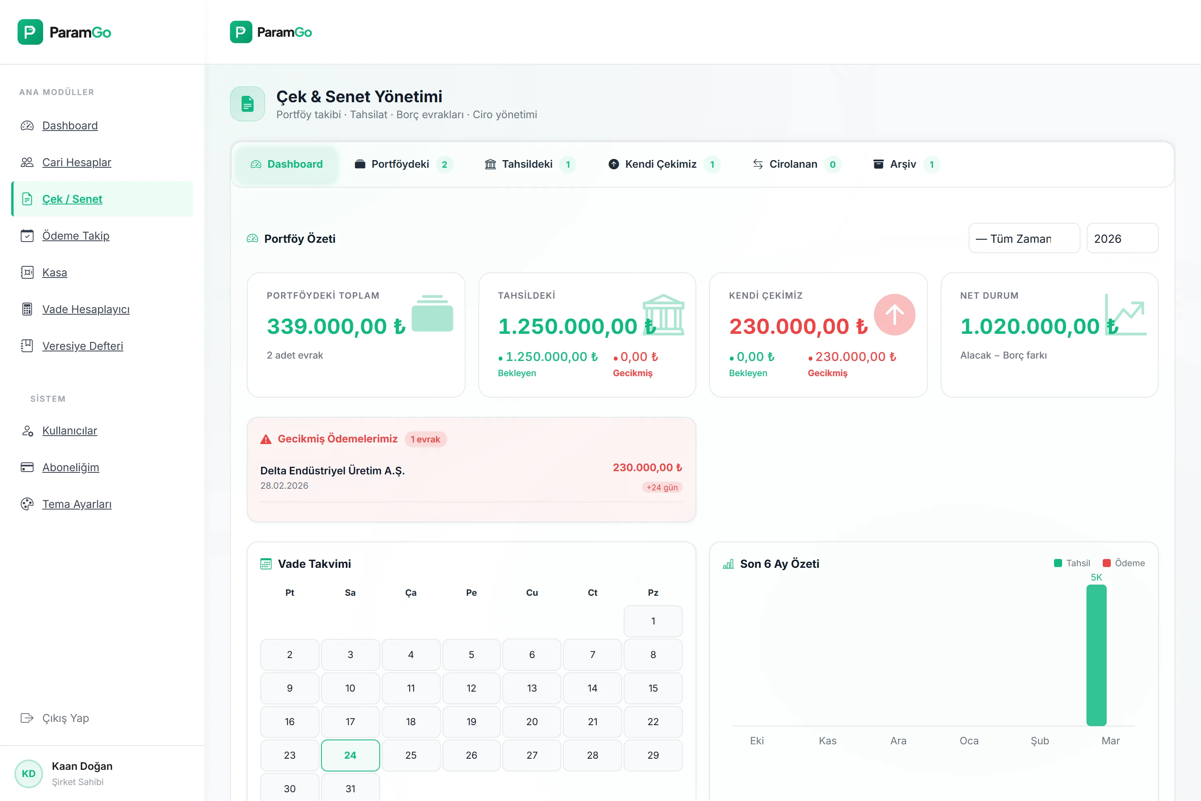Viewport: 1201px width, 801px height.
Task: Open the Dashboard via the speedometer icon
Action: click(27, 126)
